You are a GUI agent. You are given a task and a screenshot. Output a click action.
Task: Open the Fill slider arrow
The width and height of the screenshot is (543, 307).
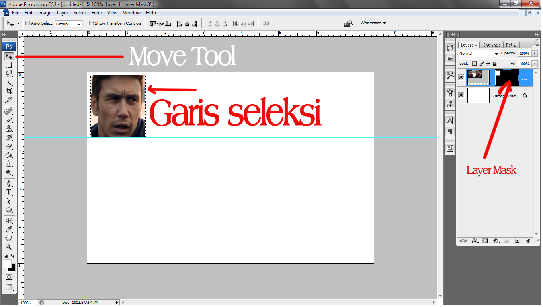click(x=535, y=64)
